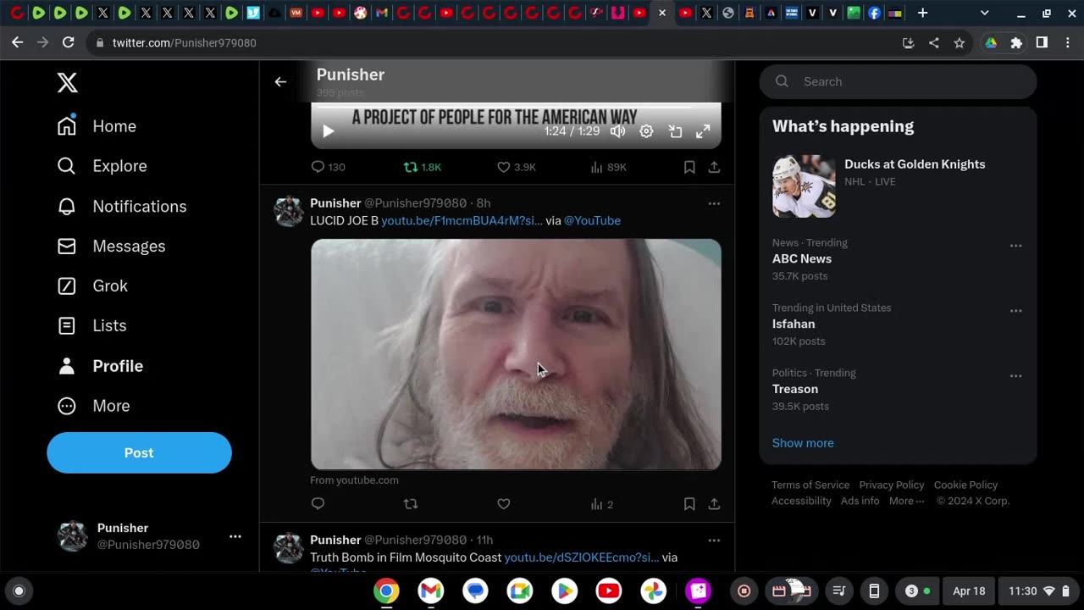Image resolution: width=1084 pixels, height=610 pixels.
Task: Open the ABC News trending topic
Action: point(802,259)
